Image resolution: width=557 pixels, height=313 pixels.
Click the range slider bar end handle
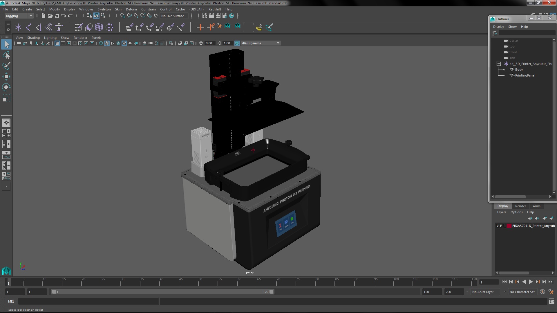click(x=271, y=292)
